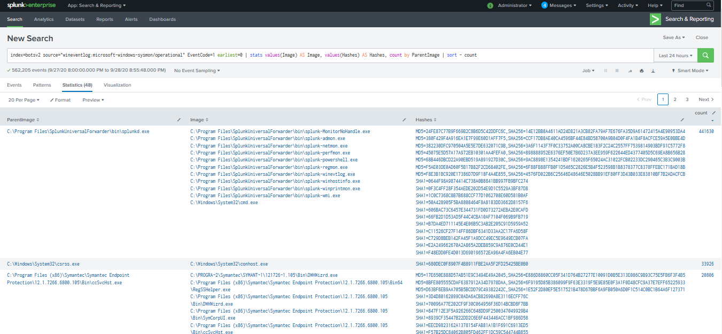Open the Dashboards navigation item
The image size is (722, 334).
coord(162,19)
